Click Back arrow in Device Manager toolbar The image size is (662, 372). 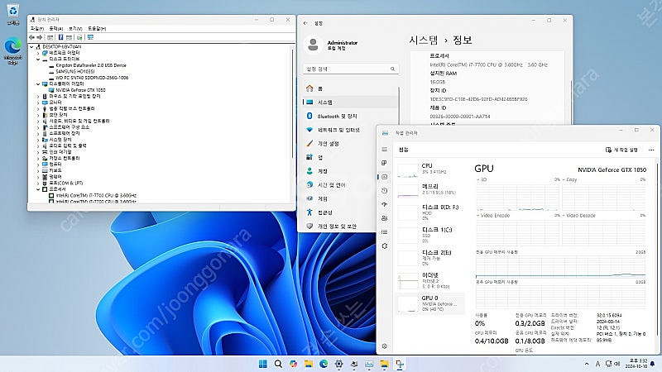31,37
